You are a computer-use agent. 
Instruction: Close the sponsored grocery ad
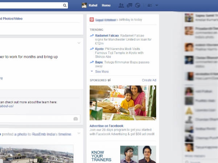click(x=154, y=88)
